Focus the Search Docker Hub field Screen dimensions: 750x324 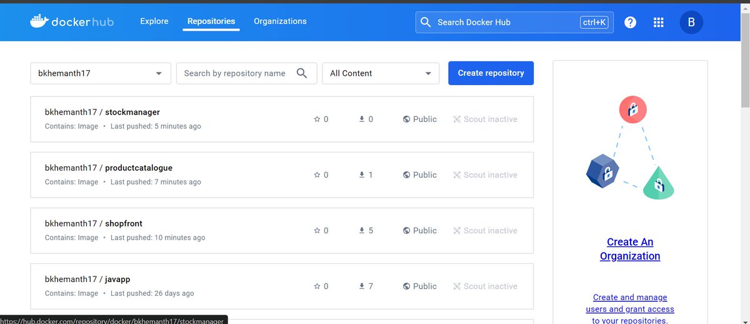click(514, 22)
